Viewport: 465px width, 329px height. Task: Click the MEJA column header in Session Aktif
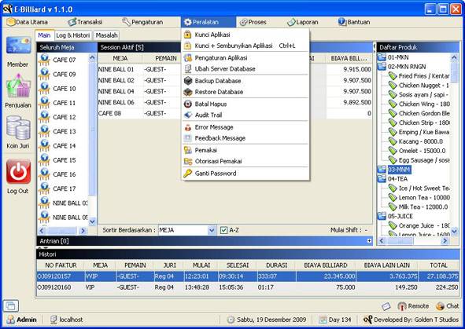tap(120, 59)
